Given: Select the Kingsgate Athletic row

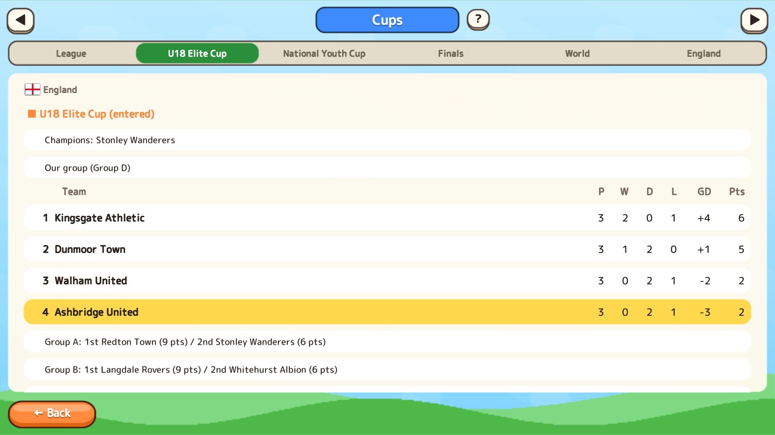Looking at the screenshot, I should point(387,218).
